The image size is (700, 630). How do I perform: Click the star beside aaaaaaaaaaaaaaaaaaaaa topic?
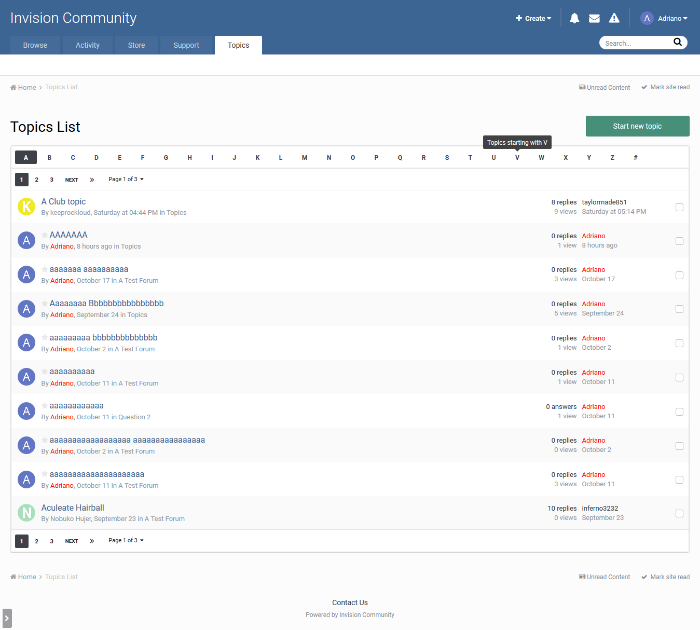pyautogui.click(x=45, y=474)
